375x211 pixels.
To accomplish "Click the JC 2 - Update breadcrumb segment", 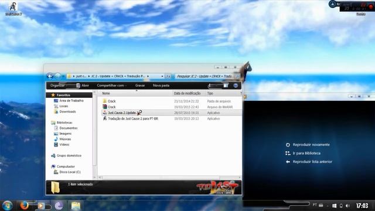I will coord(118,76).
